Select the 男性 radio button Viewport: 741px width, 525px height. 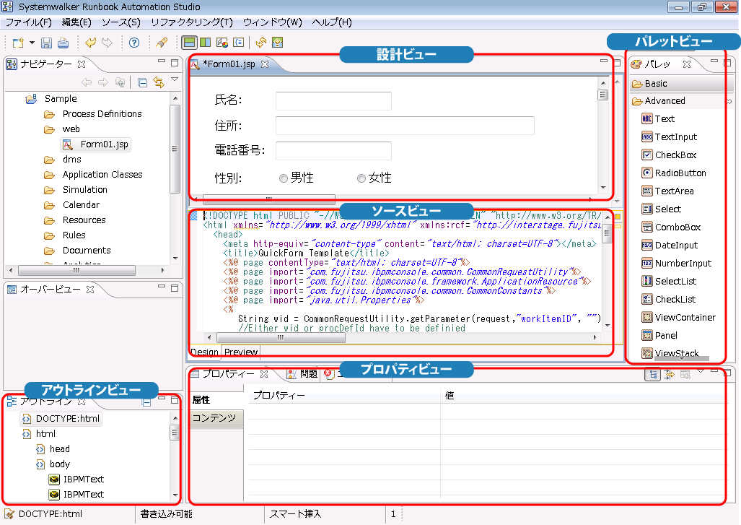[284, 178]
